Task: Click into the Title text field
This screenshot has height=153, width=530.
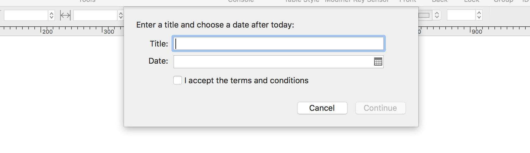Action: coord(278,43)
